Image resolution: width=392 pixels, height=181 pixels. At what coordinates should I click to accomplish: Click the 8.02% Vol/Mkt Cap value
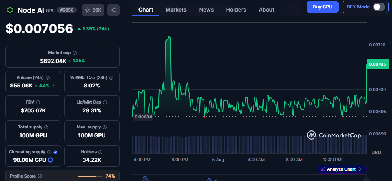[x=92, y=86]
